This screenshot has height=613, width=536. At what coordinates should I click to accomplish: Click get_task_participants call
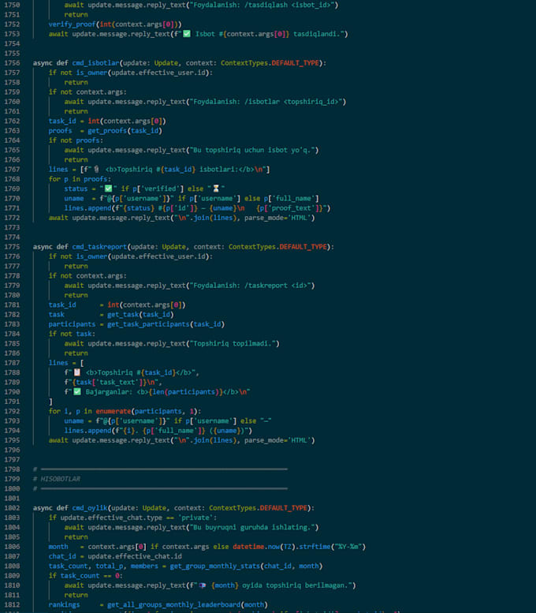point(148,324)
